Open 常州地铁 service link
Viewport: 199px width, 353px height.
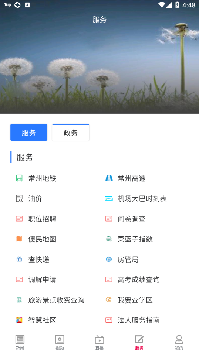42,178
